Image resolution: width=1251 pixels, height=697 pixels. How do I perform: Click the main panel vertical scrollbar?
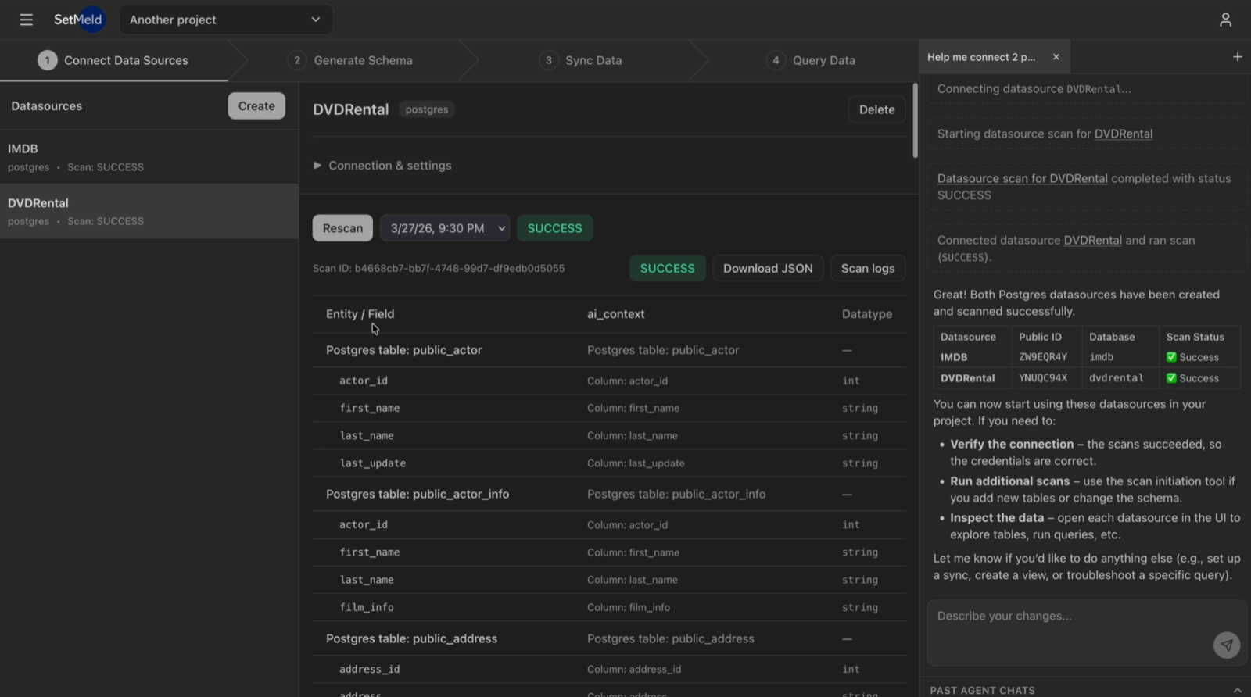[x=915, y=120]
